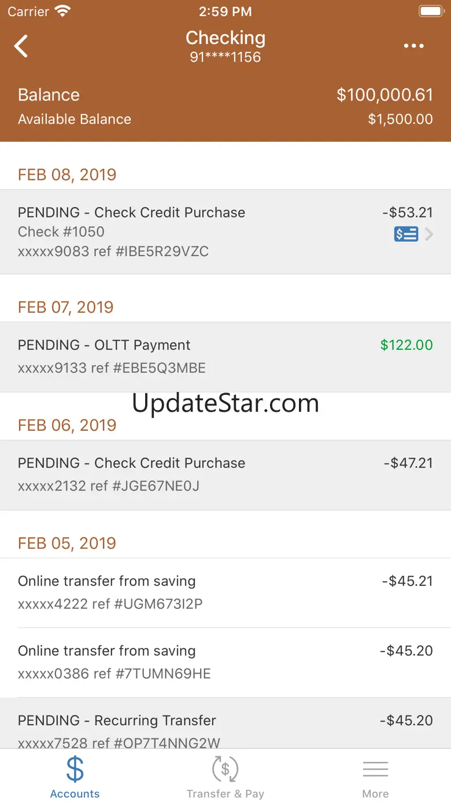
Task: Tap the Wi-Fi status icon
Action: coord(62,11)
